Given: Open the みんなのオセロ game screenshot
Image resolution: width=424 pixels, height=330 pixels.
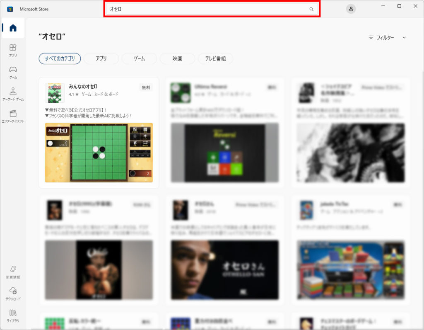Looking at the screenshot, I should coord(99,152).
